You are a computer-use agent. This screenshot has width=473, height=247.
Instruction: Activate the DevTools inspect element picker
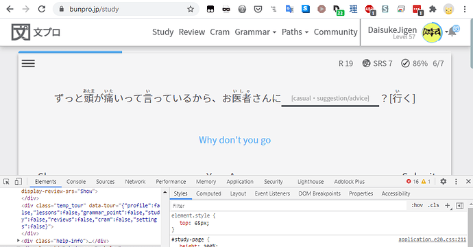pyautogui.click(x=6, y=181)
